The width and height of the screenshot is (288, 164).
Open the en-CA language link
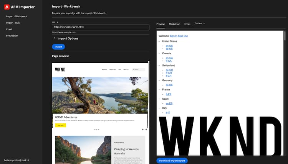pos(169,58)
